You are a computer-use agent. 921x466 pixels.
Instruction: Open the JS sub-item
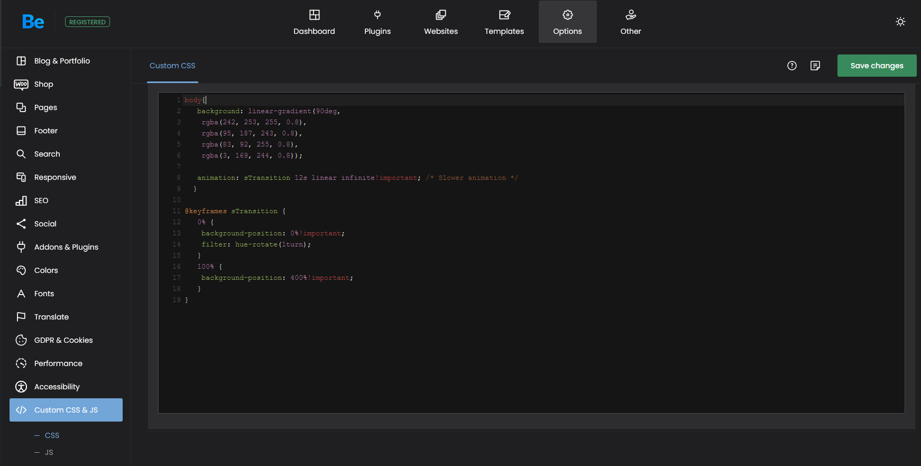(x=49, y=452)
